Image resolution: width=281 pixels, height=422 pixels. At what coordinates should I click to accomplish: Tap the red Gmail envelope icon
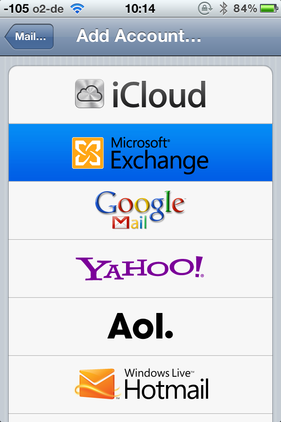121,222
